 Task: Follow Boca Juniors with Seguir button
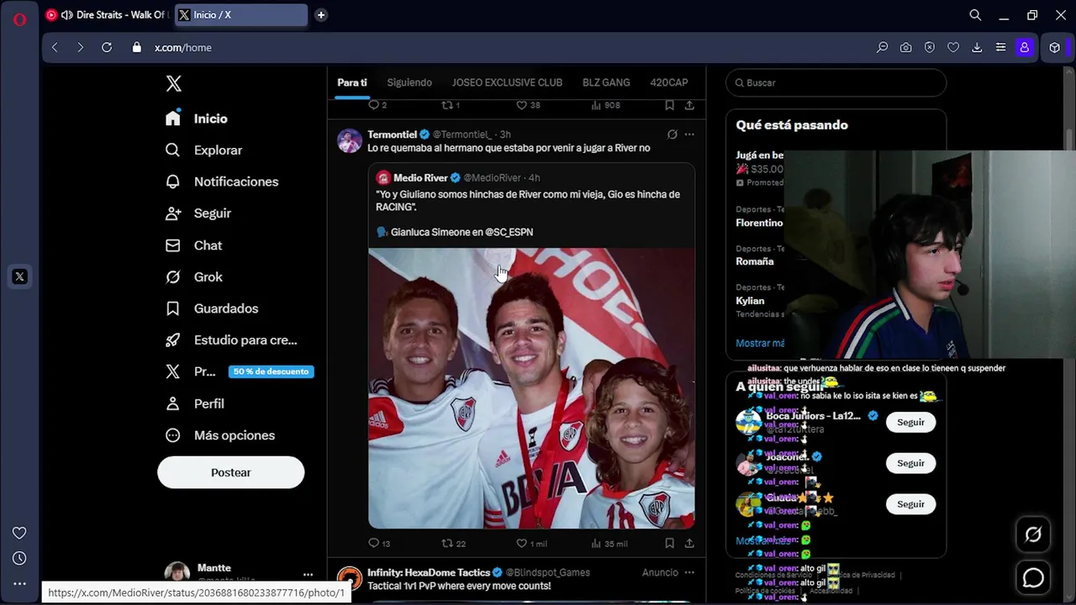tap(910, 422)
